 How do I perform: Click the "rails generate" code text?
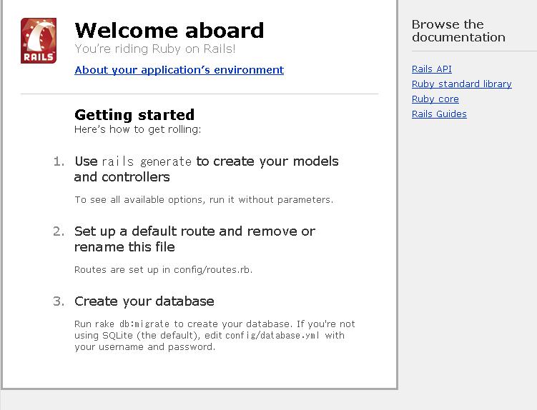(147, 161)
